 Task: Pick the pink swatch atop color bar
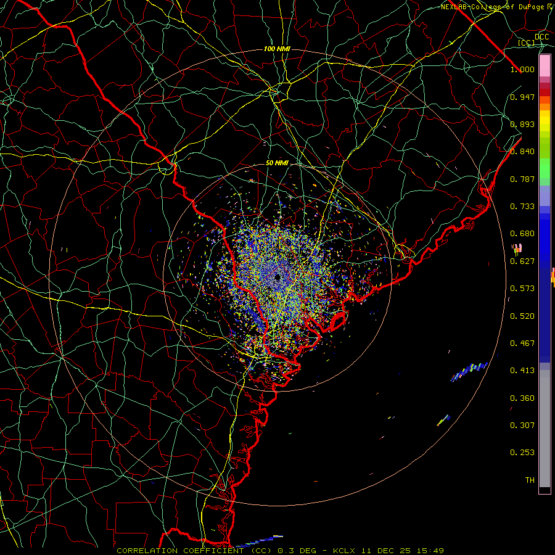point(545,65)
